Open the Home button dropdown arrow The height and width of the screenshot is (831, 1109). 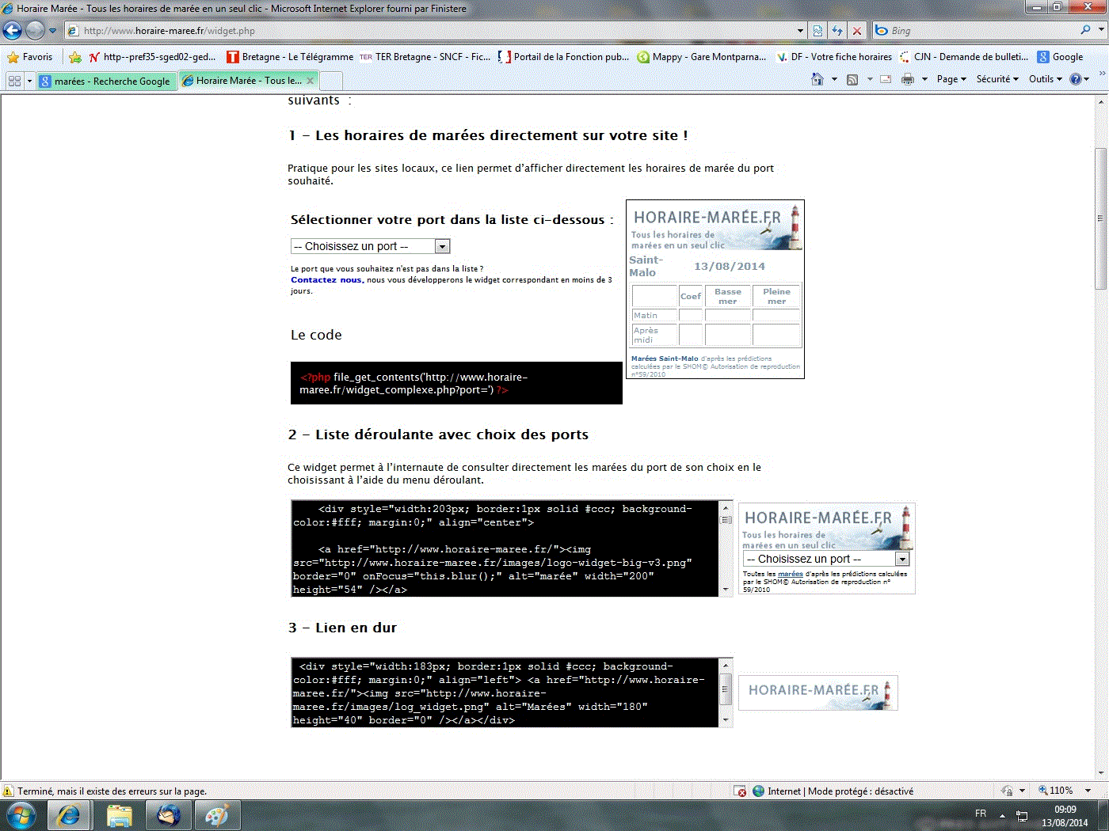coord(834,79)
